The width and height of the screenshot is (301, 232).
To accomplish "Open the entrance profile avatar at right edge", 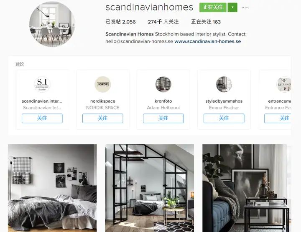I will tap(284, 84).
